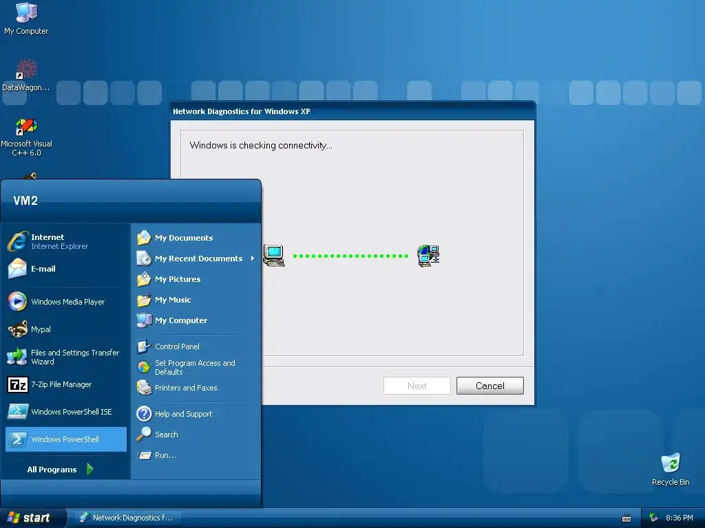Open Search from the Start menu
This screenshot has width=705, height=528.
point(196,434)
